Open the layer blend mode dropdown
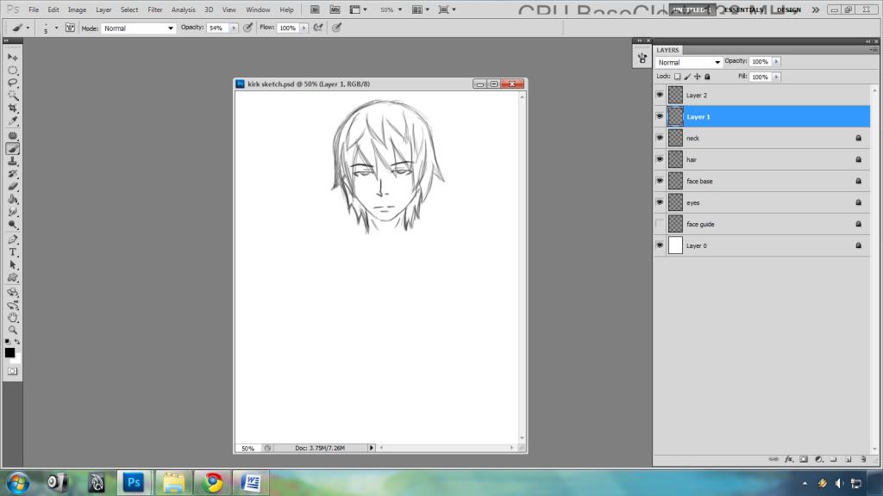This screenshot has width=883, height=496. coord(689,63)
